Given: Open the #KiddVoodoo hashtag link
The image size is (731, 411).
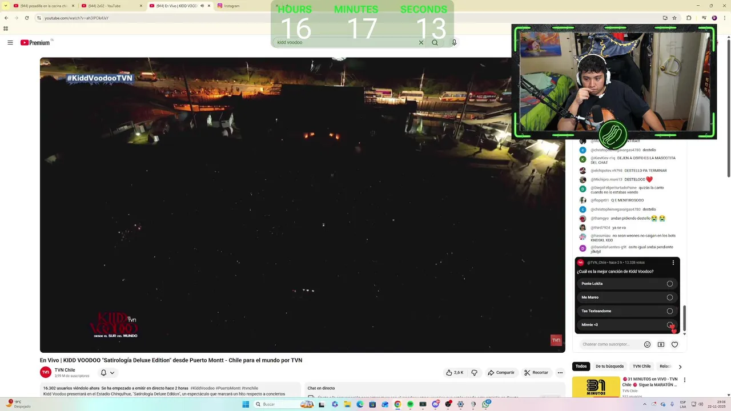Looking at the screenshot, I should [x=202, y=388].
